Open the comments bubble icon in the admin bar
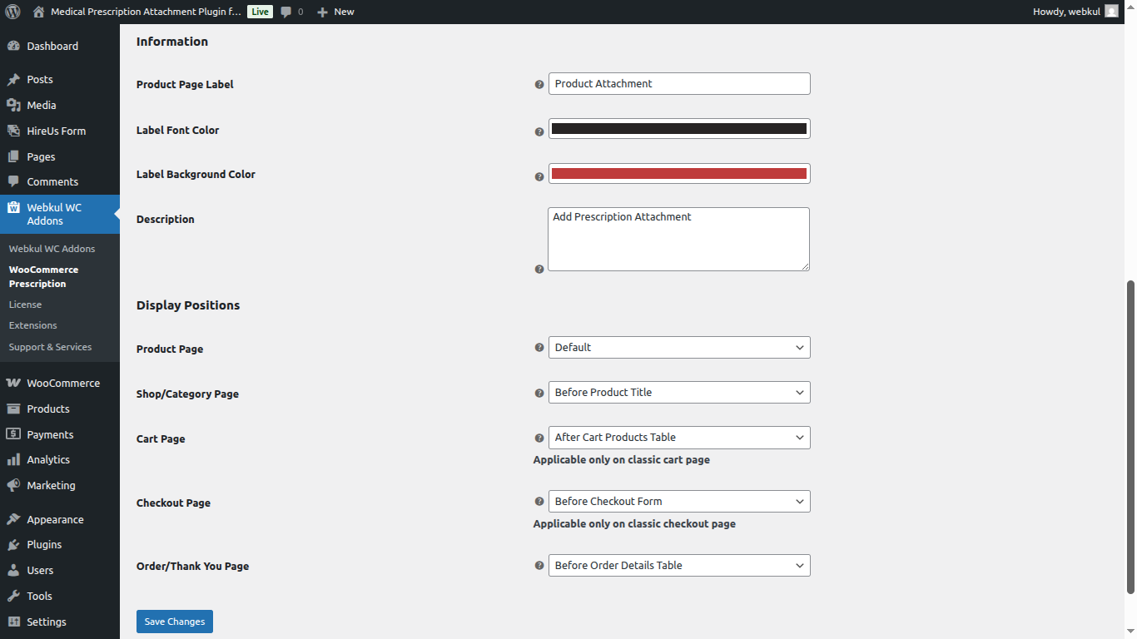This screenshot has height=639, width=1137. coord(286,12)
